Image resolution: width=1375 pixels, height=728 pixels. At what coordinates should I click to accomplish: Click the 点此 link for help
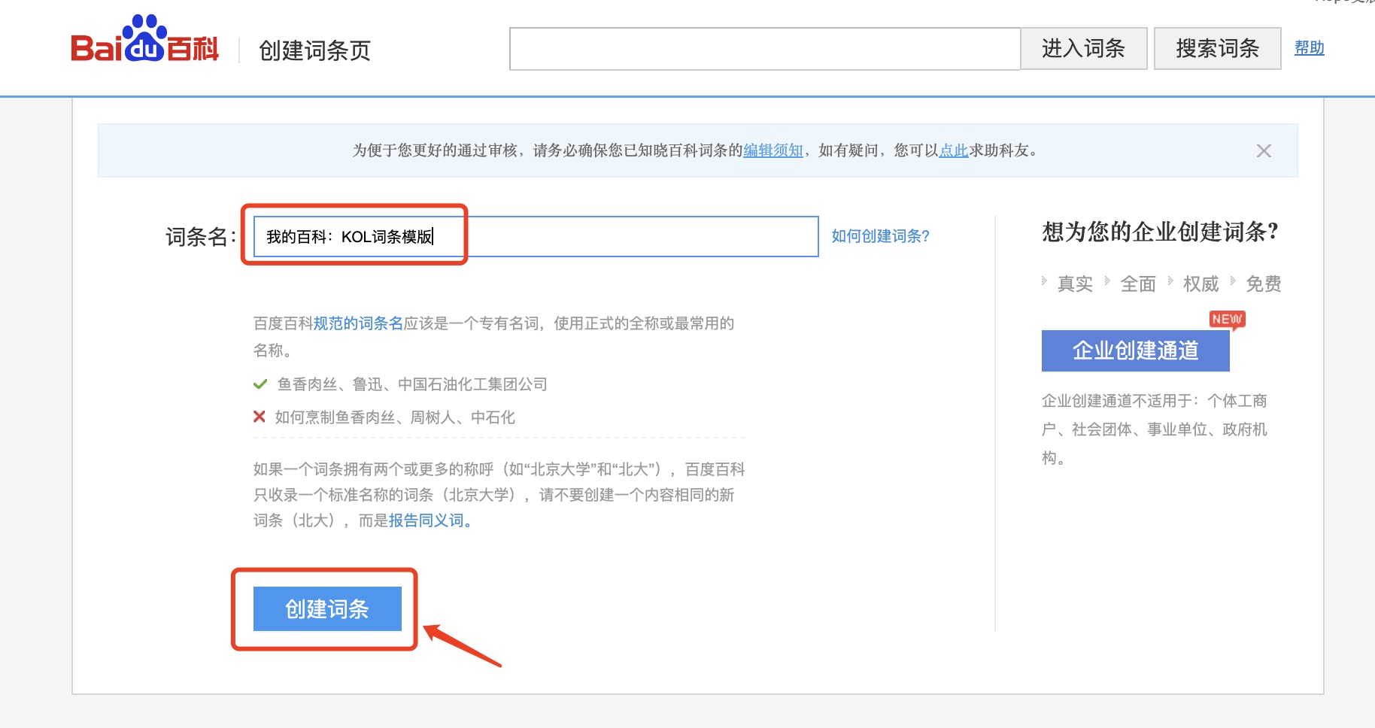coord(954,150)
